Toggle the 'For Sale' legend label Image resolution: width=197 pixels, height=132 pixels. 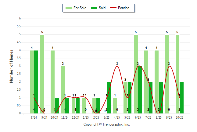[80, 8]
